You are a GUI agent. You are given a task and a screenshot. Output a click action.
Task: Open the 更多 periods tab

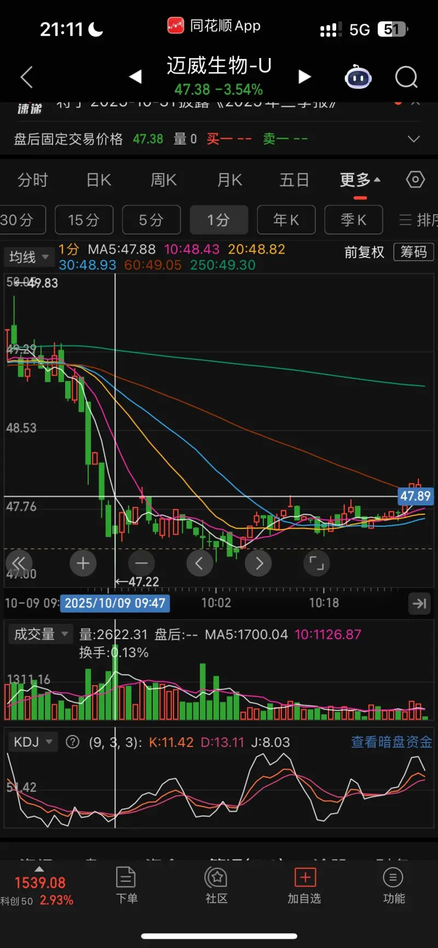pos(360,180)
